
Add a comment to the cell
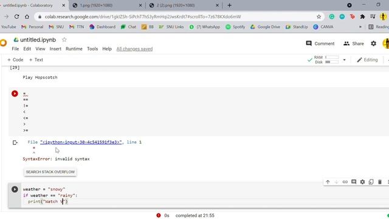point(354,182)
